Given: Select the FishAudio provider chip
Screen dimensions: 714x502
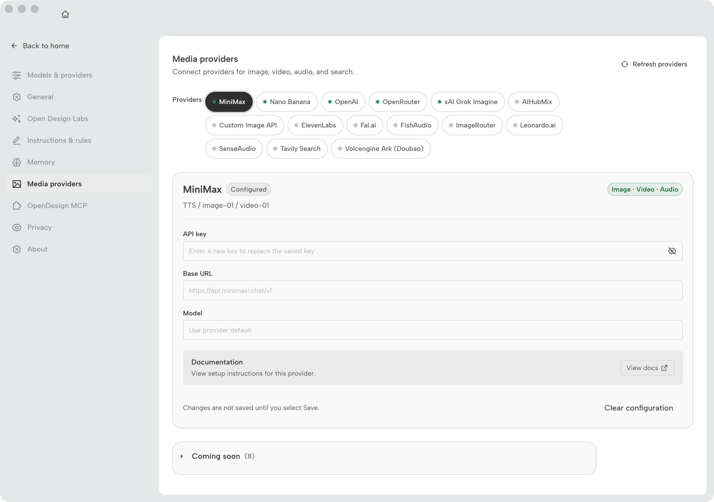Looking at the screenshot, I should [x=412, y=125].
